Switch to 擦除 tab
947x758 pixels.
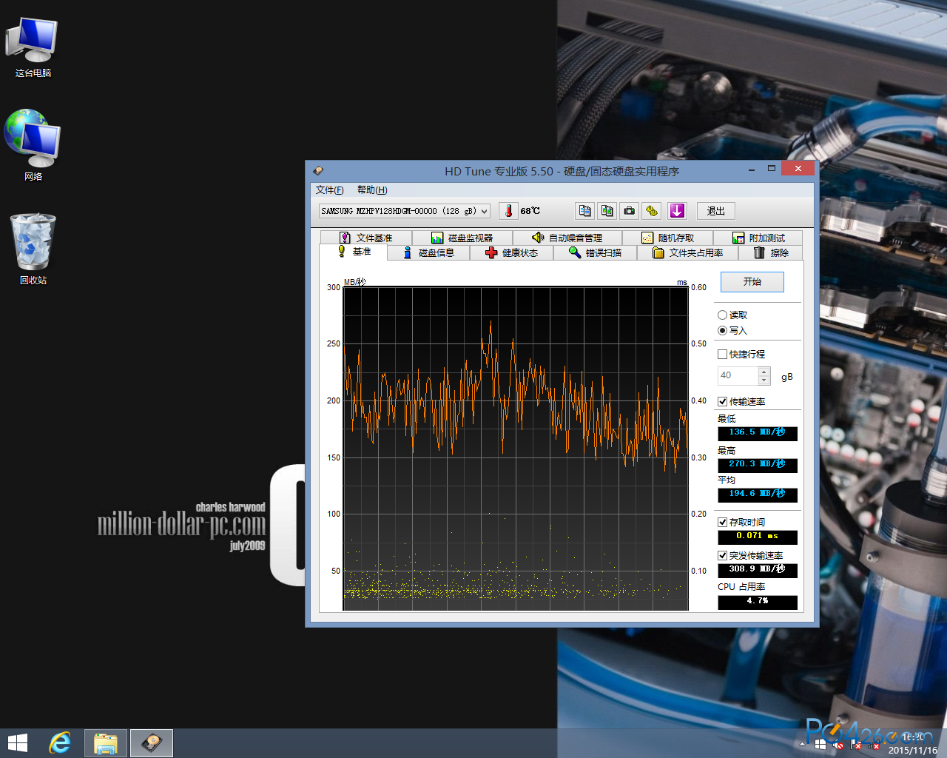coord(771,253)
